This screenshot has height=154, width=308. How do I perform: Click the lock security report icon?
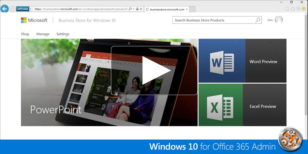click(x=137, y=9)
